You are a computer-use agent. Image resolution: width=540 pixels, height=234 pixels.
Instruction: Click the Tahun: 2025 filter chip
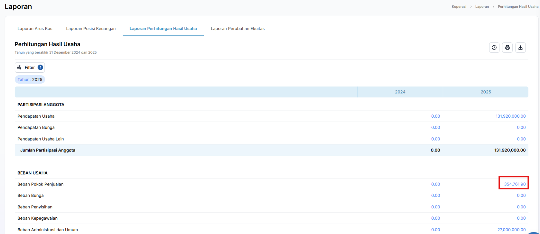pos(30,79)
